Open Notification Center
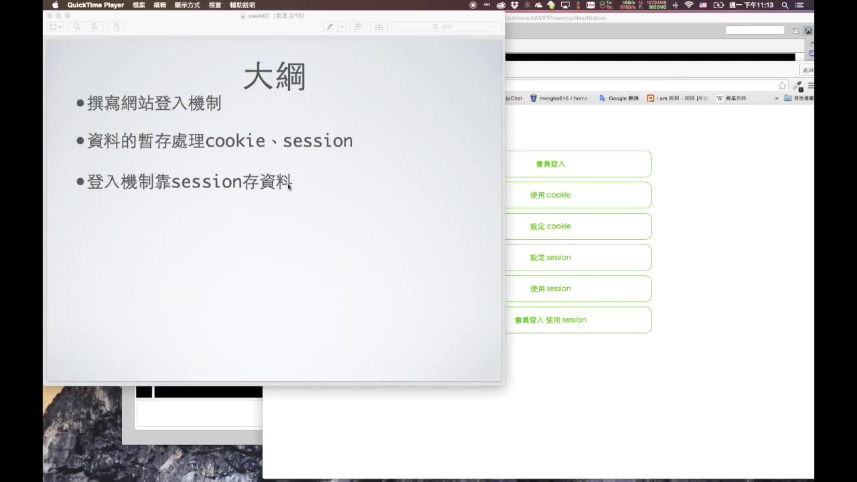 click(799, 5)
